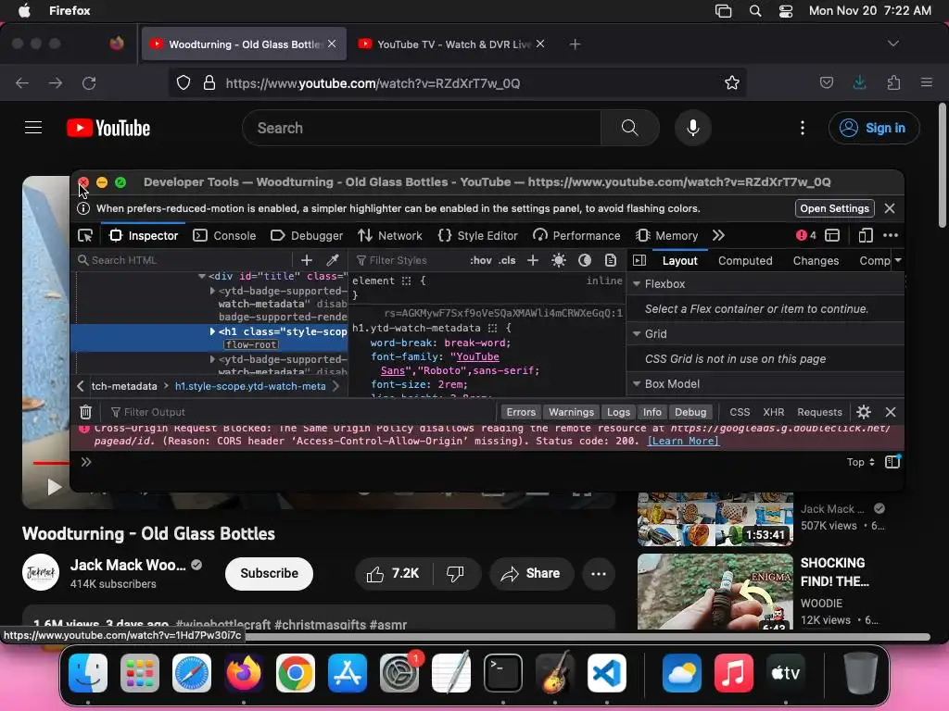Image resolution: width=949 pixels, height=711 pixels.
Task: Toggle light color scheme simulation sun icon
Action: point(559,260)
